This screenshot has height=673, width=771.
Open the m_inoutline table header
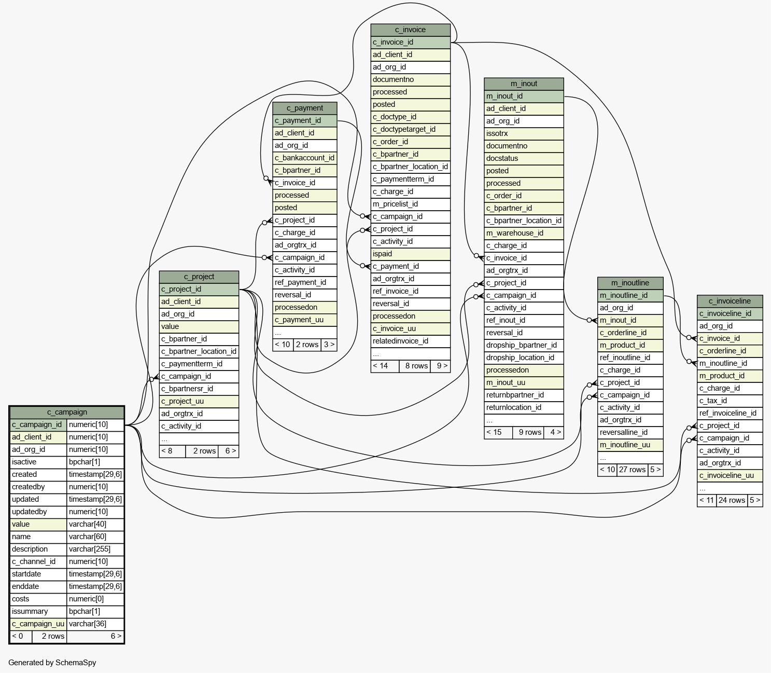coord(630,283)
